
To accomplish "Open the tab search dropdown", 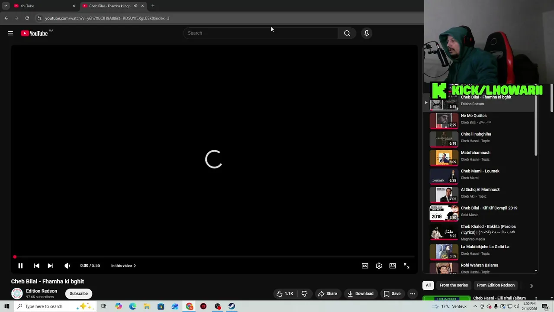I will (x=6, y=6).
